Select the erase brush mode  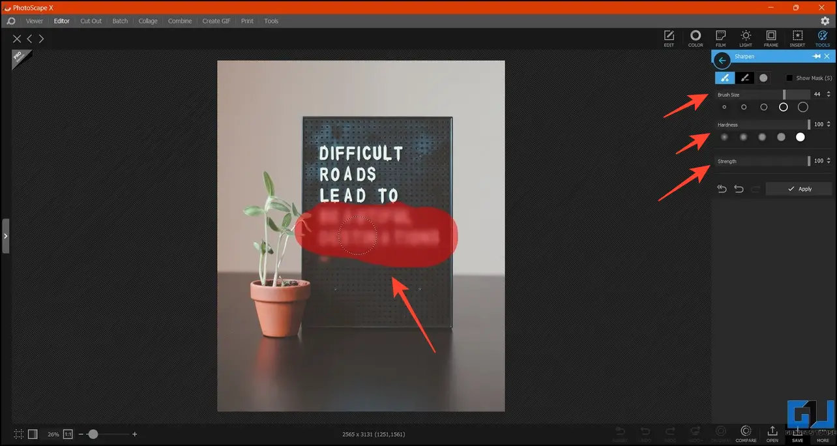point(744,78)
